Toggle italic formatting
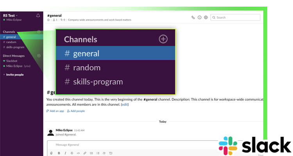The image size is (293, 156). tap(65, 153)
